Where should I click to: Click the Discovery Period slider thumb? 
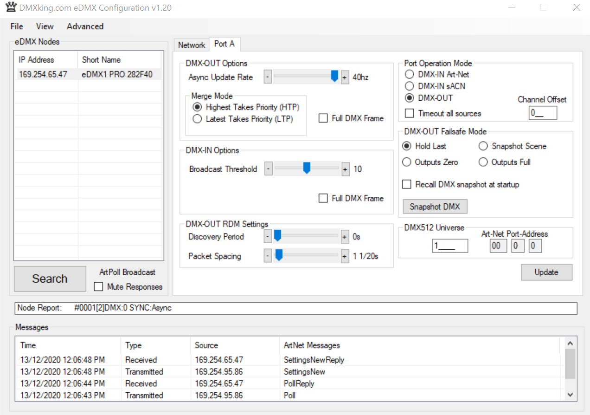[x=277, y=236]
